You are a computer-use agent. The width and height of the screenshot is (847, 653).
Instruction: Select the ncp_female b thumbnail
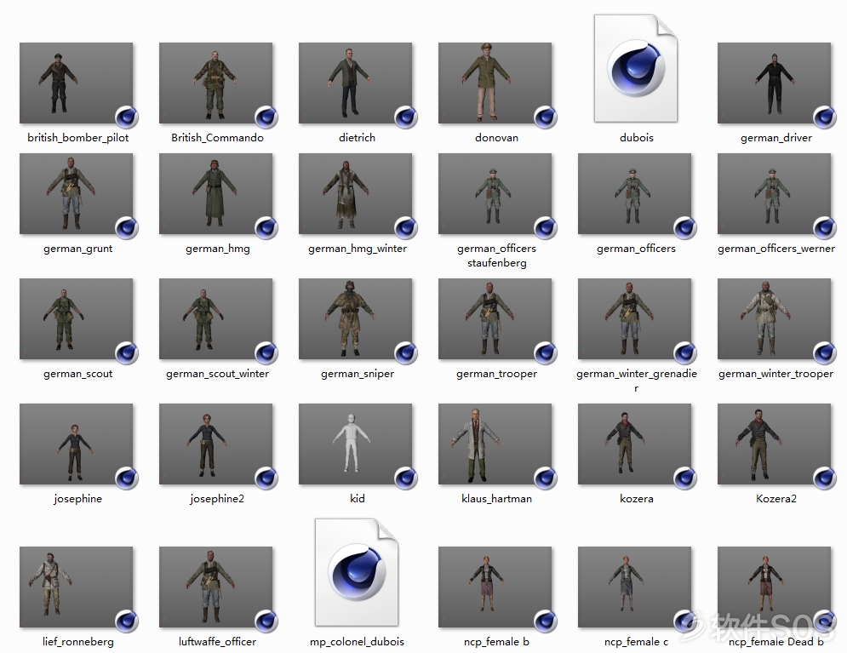tap(495, 587)
